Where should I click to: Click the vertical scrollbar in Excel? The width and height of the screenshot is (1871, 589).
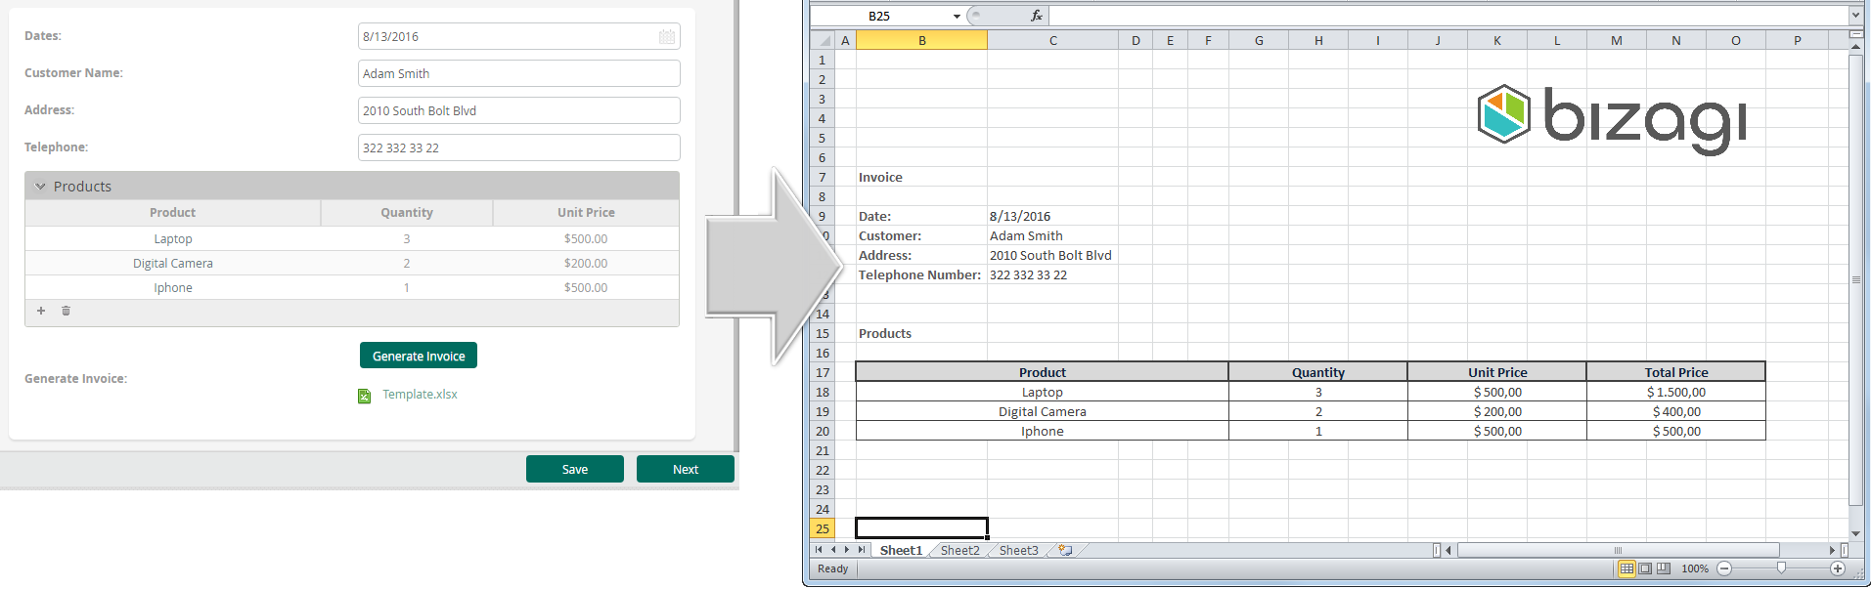coord(1856,279)
